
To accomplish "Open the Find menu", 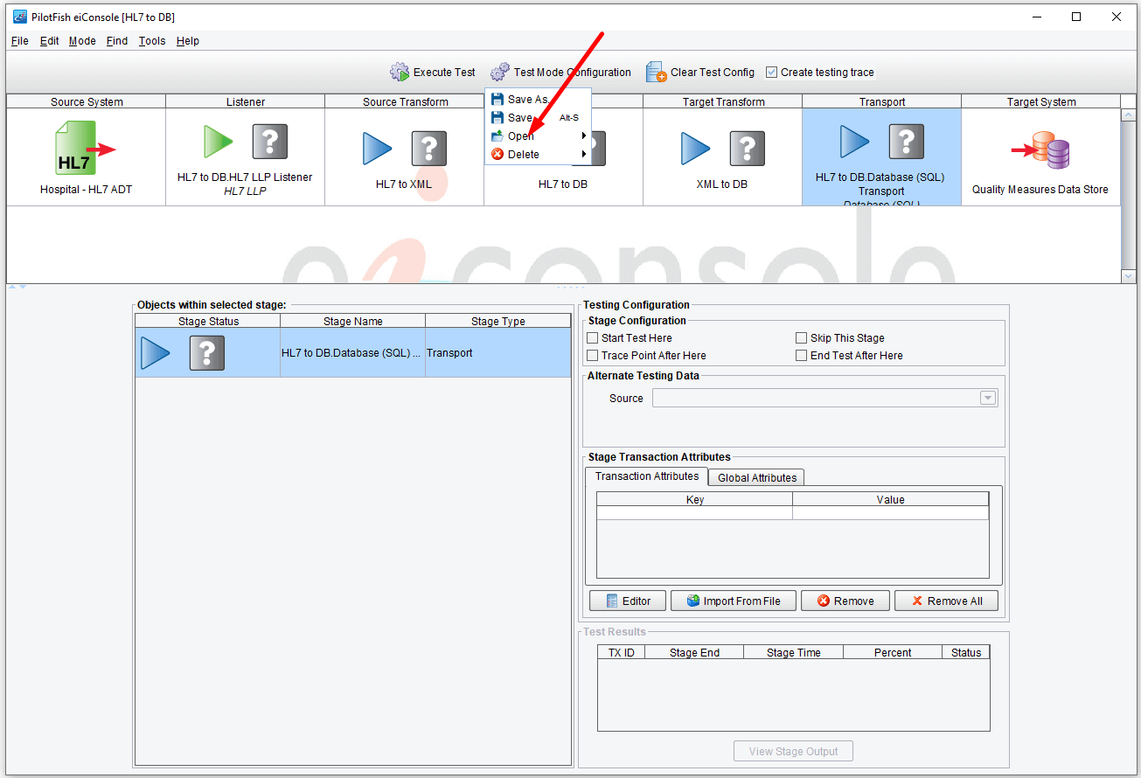I will coord(117,41).
